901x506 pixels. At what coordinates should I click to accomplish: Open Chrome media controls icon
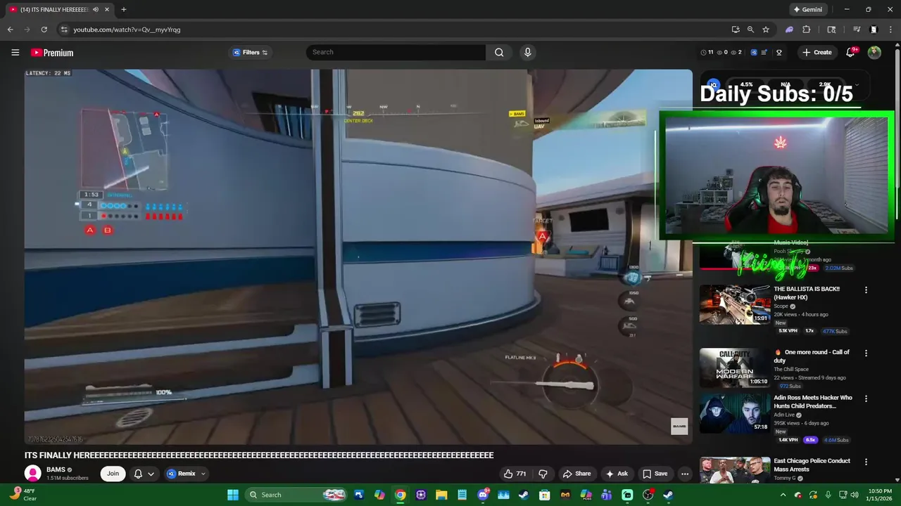857,30
